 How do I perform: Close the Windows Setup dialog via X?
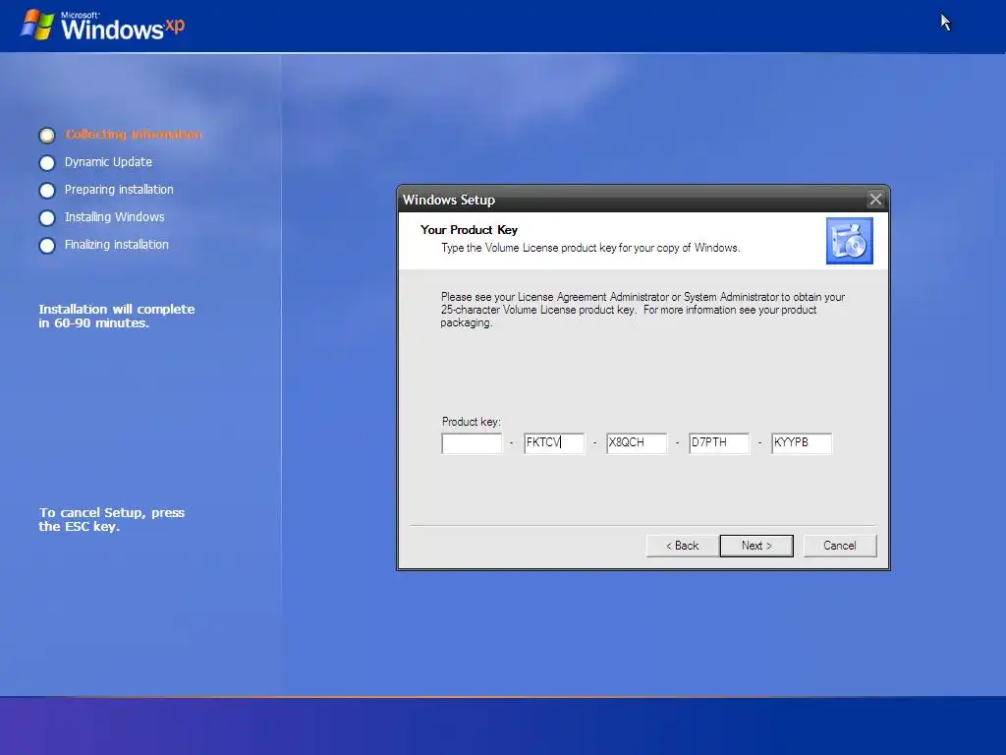pos(875,199)
